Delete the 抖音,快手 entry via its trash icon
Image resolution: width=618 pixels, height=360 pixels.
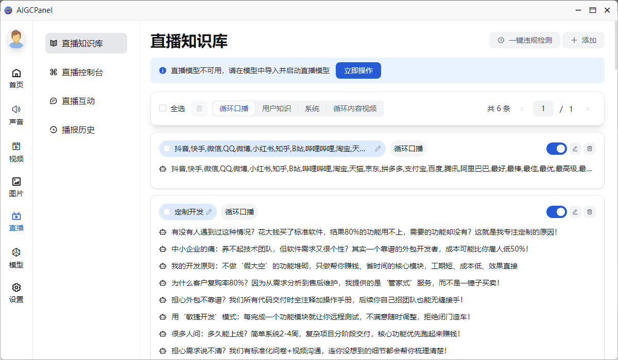point(590,148)
